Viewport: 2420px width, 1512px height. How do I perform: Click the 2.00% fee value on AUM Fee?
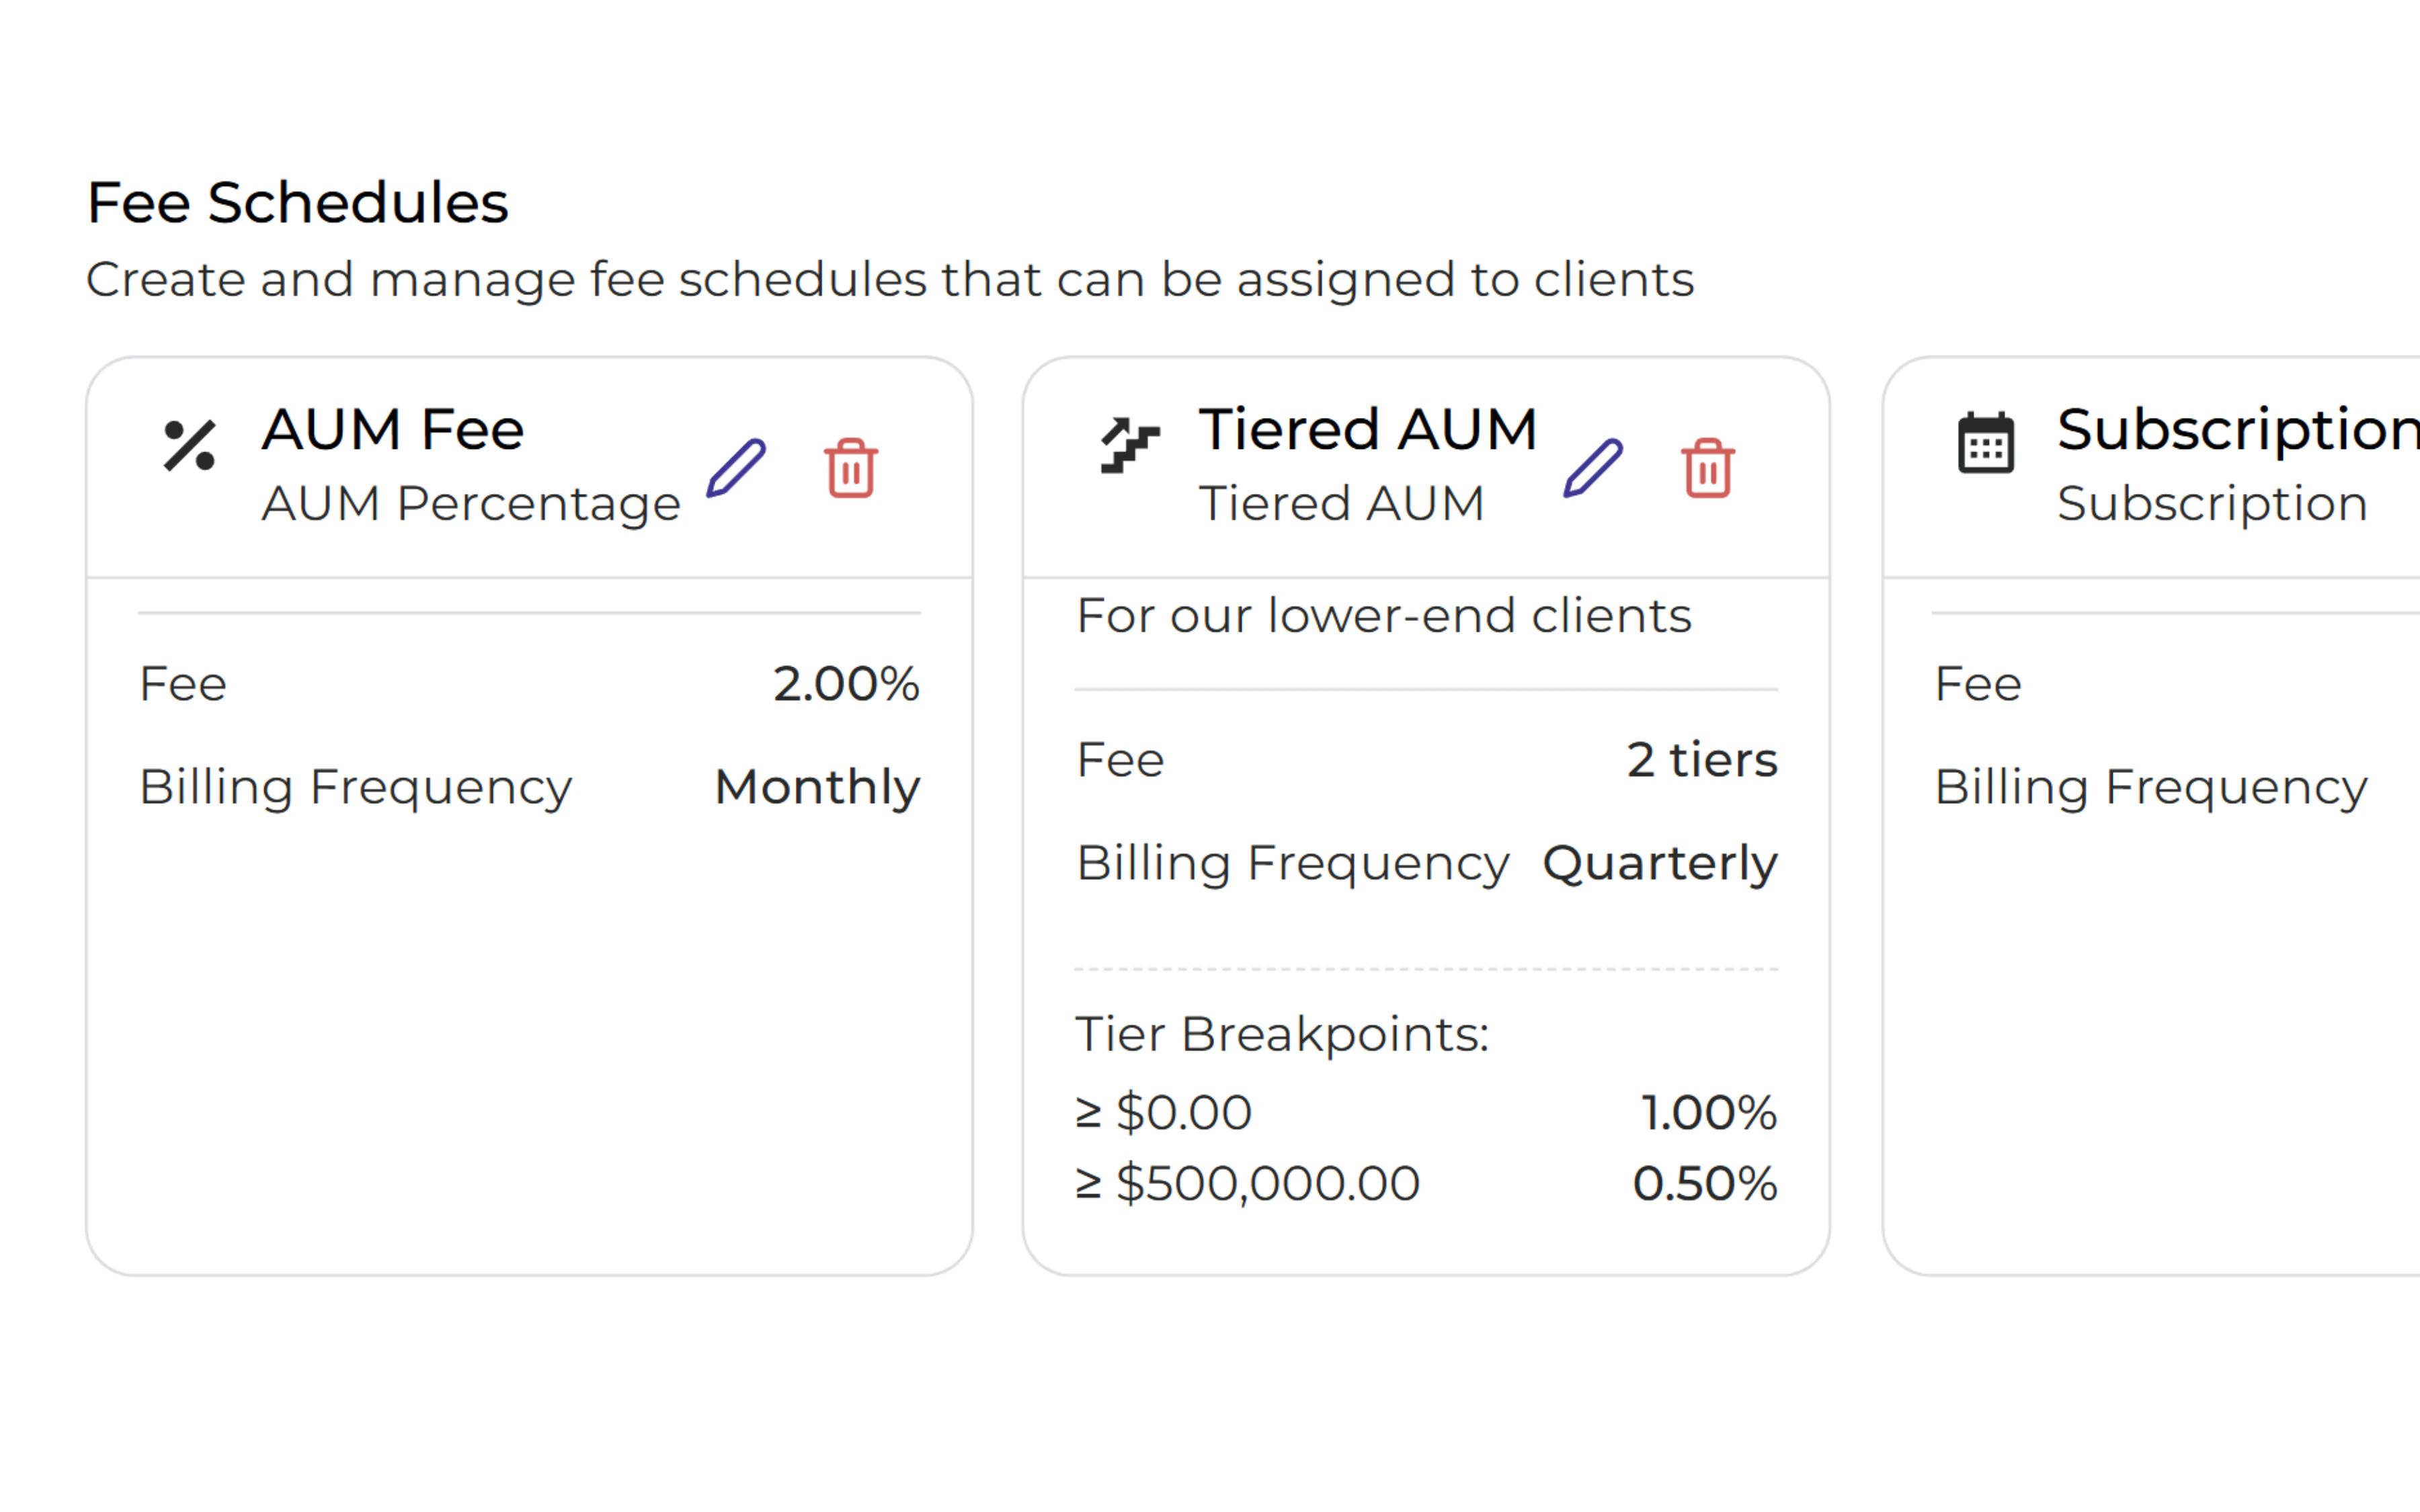point(846,683)
